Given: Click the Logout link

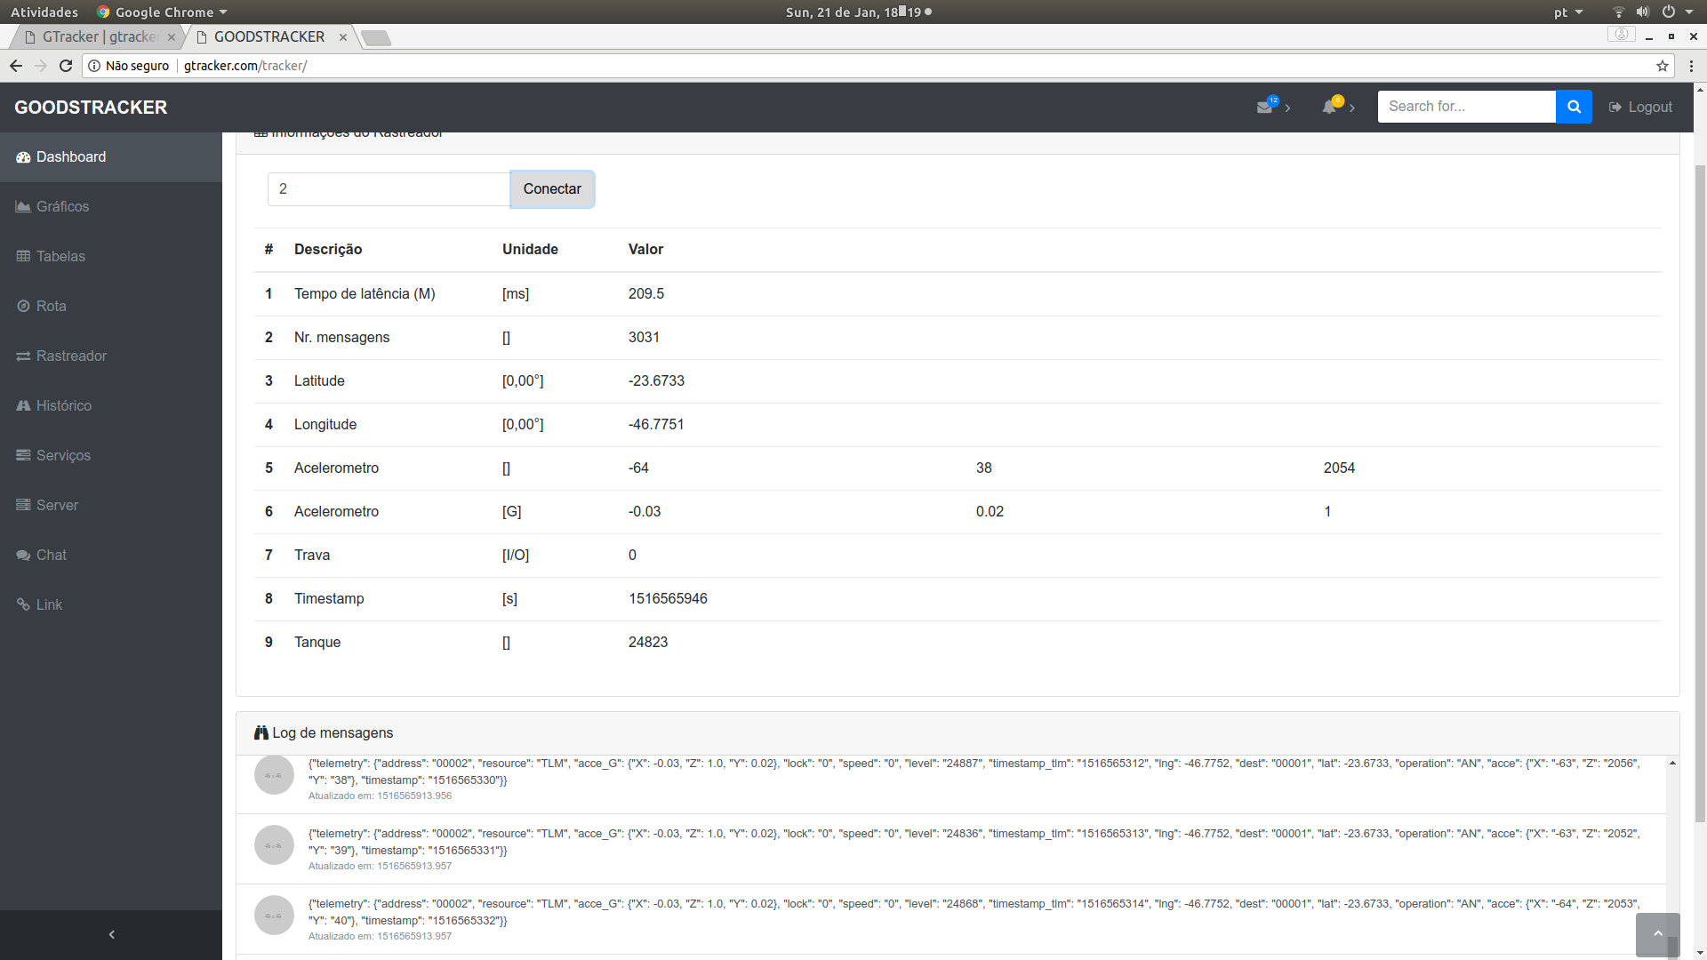Looking at the screenshot, I should [x=1640, y=107].
